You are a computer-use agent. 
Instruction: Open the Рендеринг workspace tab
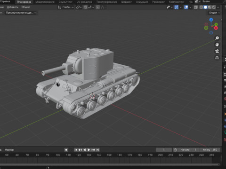click(x=159, y=2)
